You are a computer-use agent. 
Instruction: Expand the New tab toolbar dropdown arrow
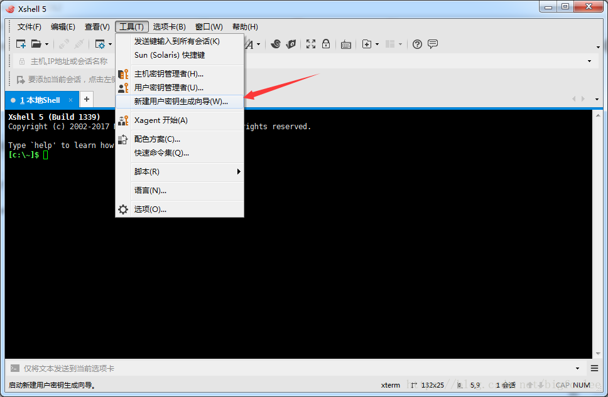(377, 45)
